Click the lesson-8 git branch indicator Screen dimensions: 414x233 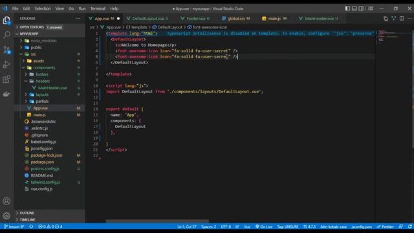pos(14,227)
